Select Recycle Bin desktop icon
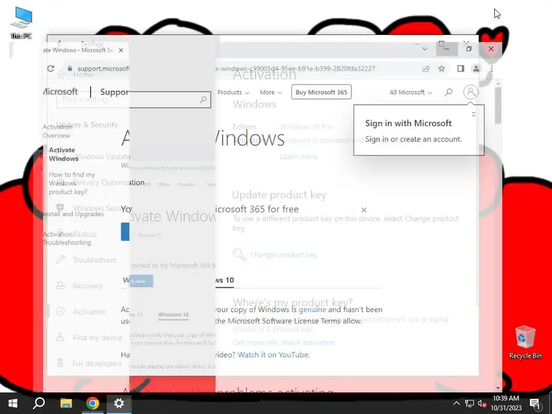The height and width of the screenshot is (414, 552). pos(525,342)
